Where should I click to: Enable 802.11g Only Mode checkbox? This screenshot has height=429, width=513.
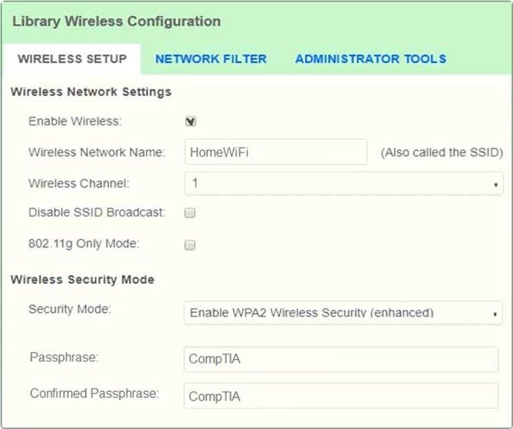[x=190, y=245]
